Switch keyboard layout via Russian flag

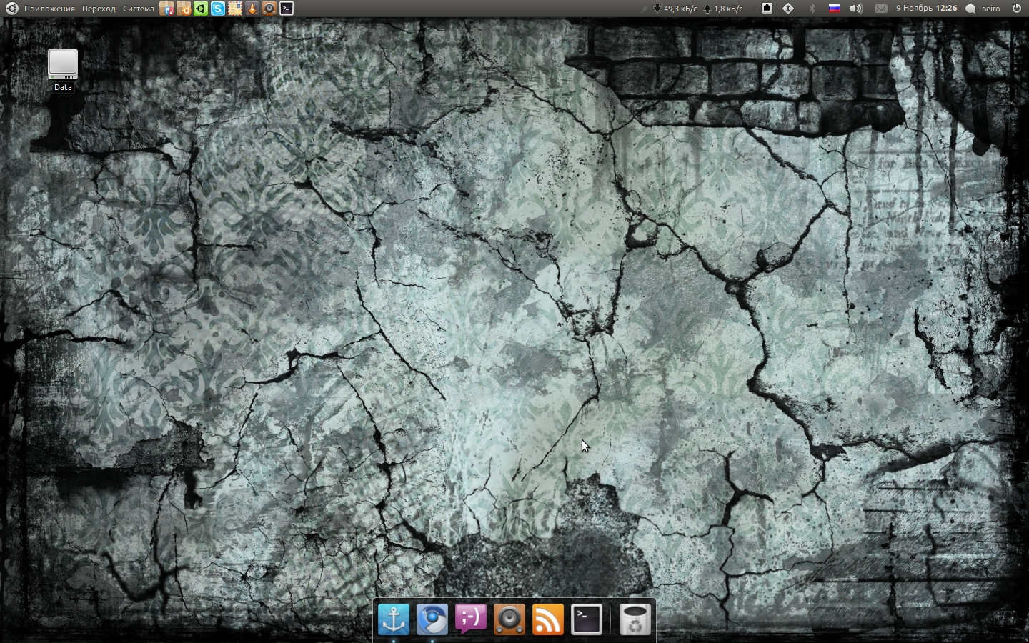(834, 9)
